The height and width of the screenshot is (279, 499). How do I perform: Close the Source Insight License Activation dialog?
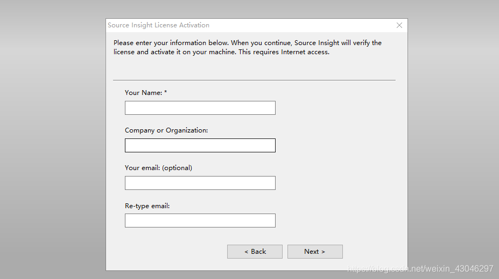click(x=399, y=25)
